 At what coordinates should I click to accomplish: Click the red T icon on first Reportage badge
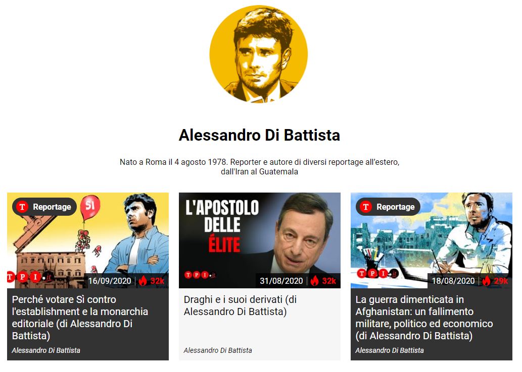pyautogui.click(x=22, y=207)
